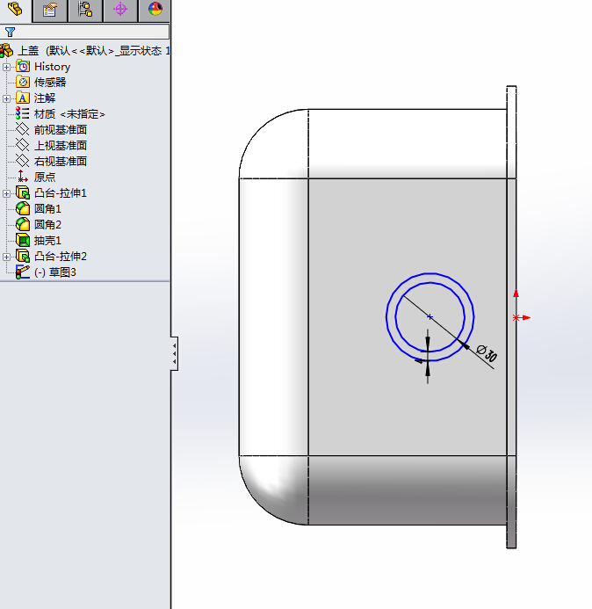The width and height of the screenshot is (592, 609).
Task: Open the DisplayManager appearance tab
Action: tap(155, 11)
